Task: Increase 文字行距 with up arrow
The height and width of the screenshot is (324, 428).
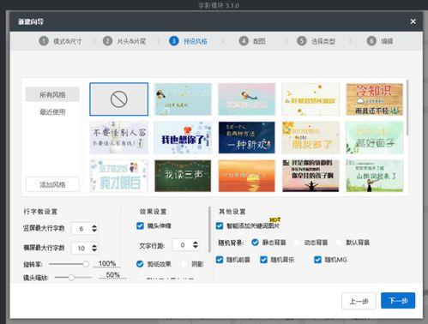Action: pyautogui.click(x=196, y=243)
